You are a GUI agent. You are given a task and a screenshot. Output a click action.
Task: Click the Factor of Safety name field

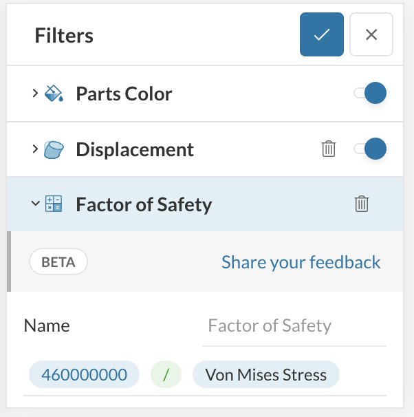pyautogui.click(x=294, y=325)
